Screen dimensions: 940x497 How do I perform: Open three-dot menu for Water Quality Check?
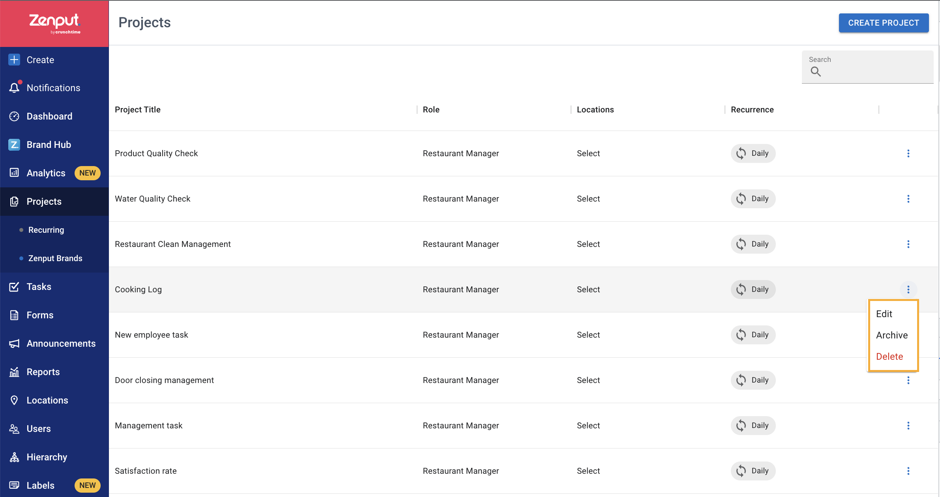click(x=908, y=199)
